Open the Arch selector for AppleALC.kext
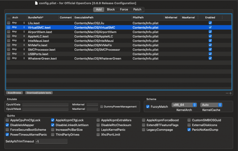Screen dimensions: 238x151 pyautogui.click(x=24, y=36)
